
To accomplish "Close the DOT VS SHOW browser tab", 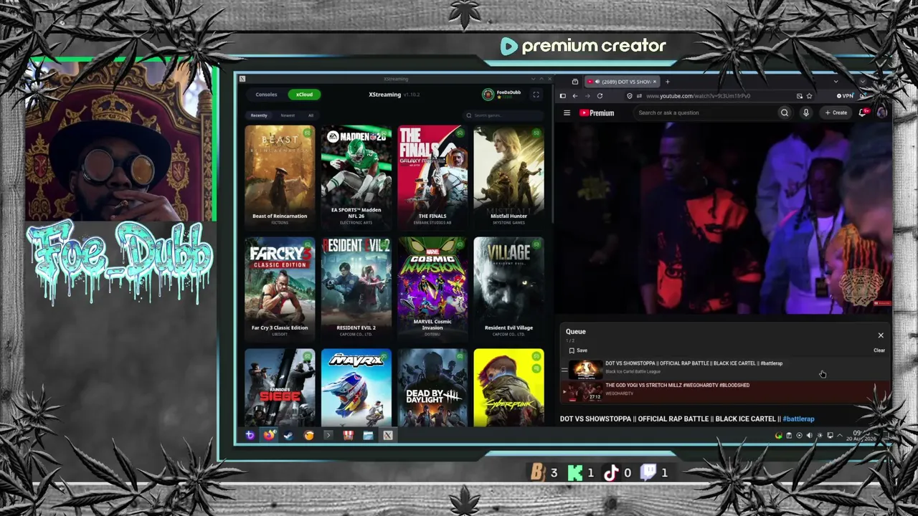I will tap(656, 82).
